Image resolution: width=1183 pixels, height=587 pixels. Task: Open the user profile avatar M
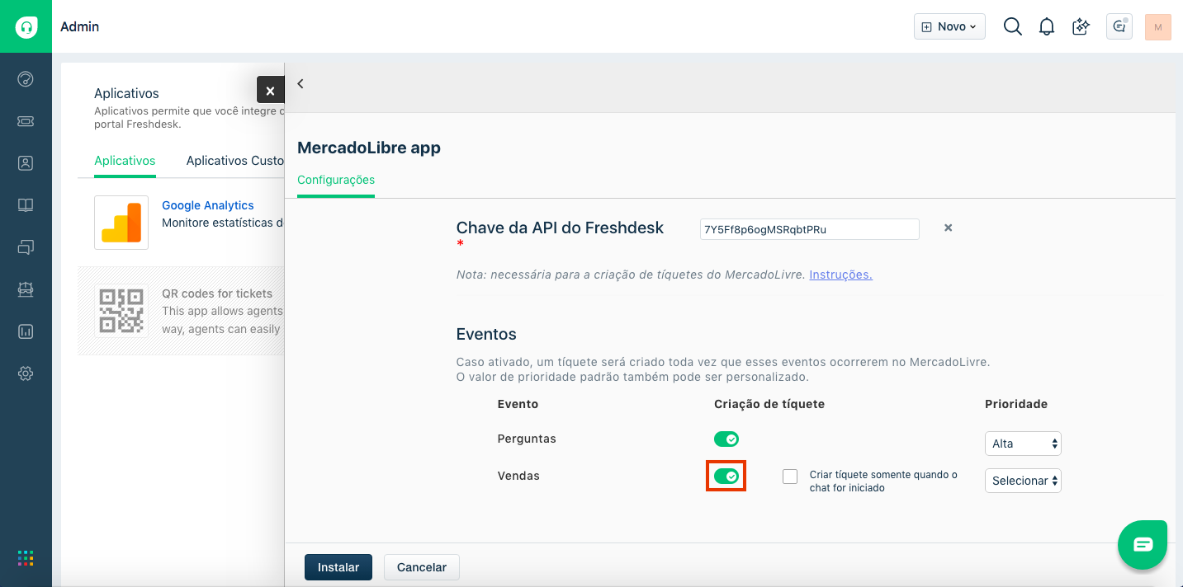[1158, 26]
